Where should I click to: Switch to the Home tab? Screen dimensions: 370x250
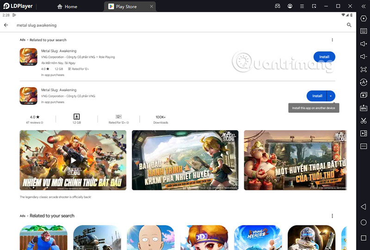click(67, 6)
